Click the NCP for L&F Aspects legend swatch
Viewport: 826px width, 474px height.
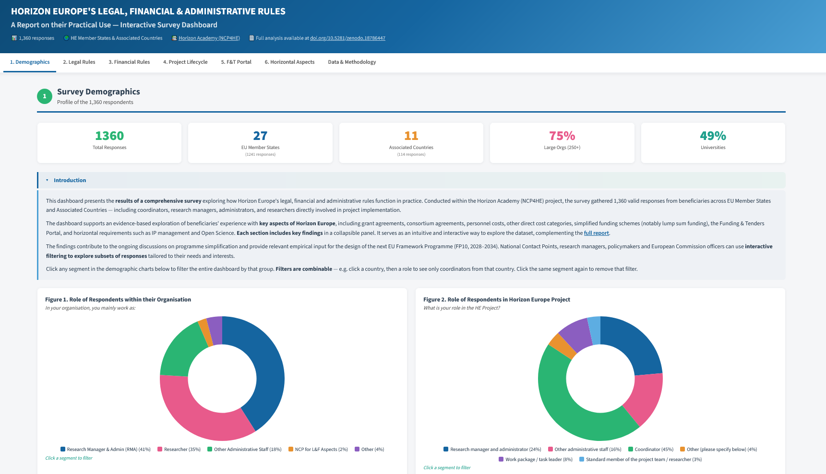click(x=291, y=449)
